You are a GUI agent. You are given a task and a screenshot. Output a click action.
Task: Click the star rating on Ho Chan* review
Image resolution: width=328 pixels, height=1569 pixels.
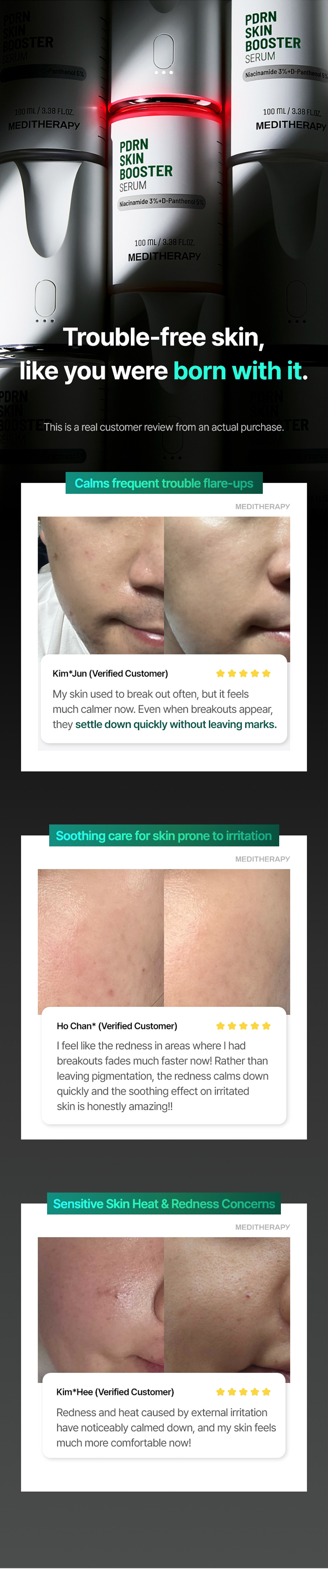243,1026
